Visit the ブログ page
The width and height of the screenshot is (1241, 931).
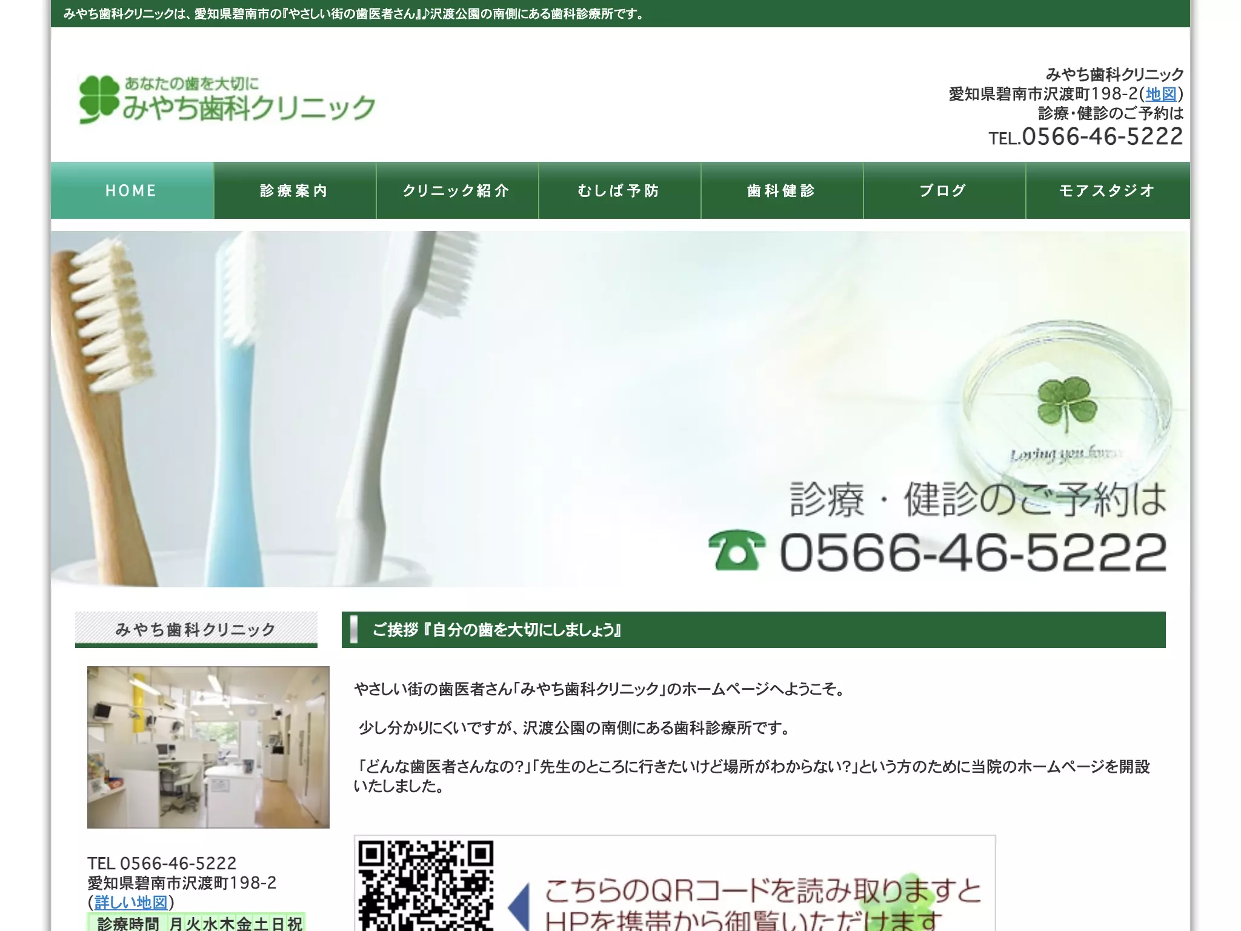pos(944,190)
